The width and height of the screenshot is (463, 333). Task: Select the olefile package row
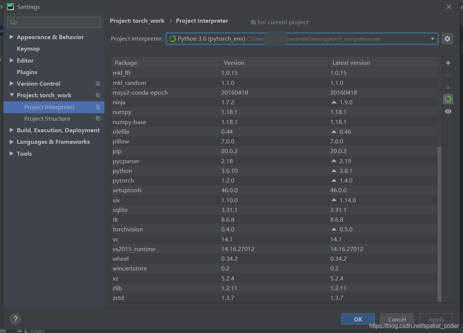(274, 132)
